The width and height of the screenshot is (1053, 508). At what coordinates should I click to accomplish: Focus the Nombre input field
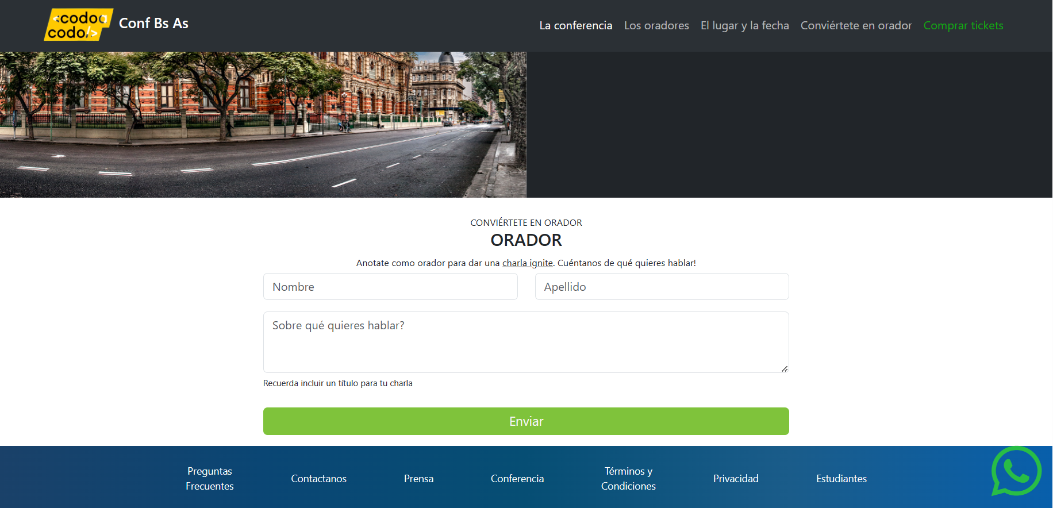point(390,287)
